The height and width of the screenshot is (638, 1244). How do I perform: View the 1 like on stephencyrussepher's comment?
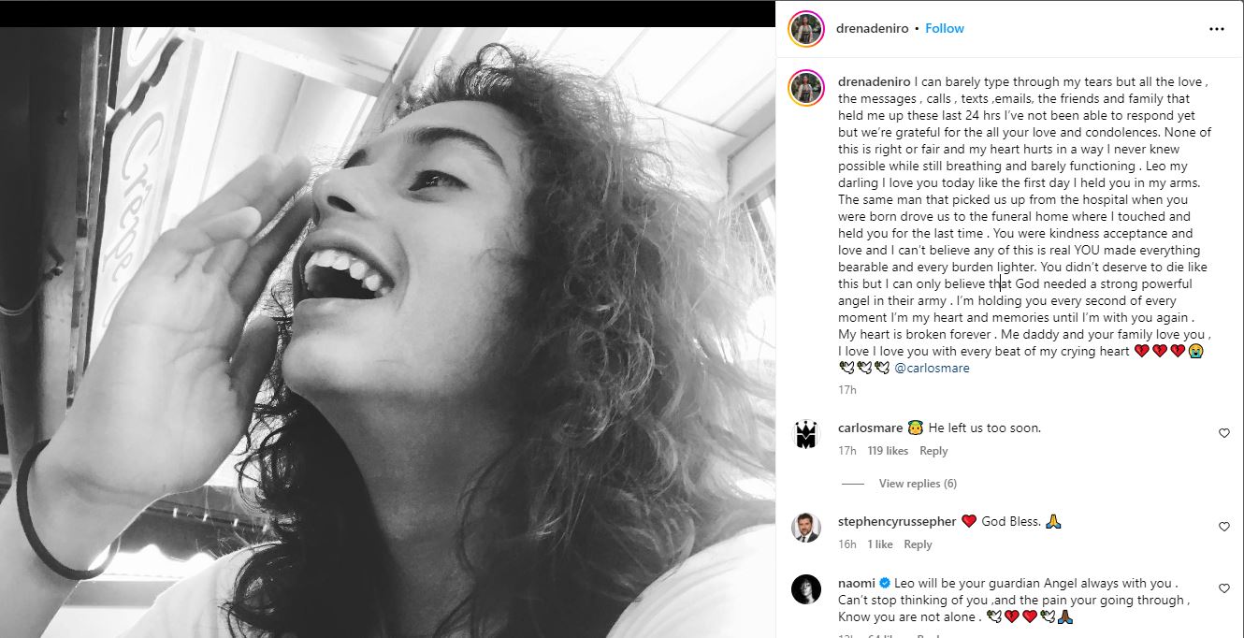click(879, 544)
